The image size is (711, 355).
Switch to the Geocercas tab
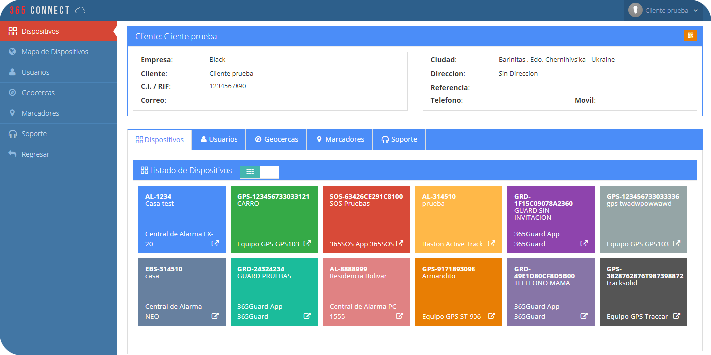pos(276,139)
